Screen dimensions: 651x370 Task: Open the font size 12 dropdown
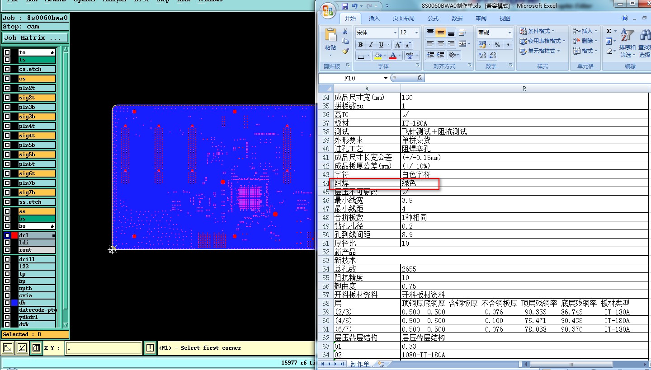coord(417,33)
